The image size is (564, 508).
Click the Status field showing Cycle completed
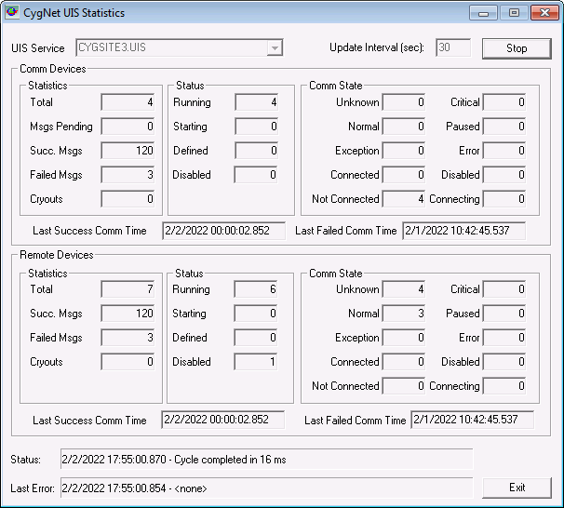point(266,459)
